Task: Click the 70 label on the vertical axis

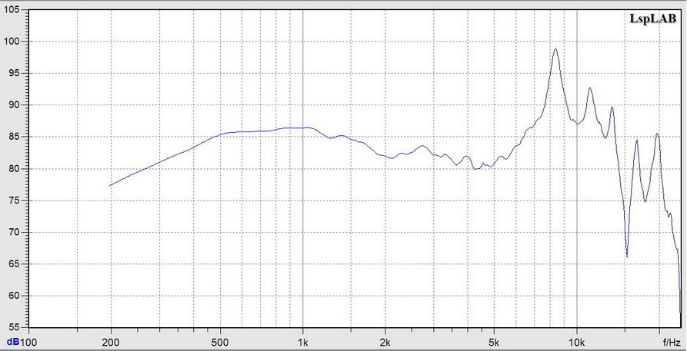Action: [x=15, y=233]
